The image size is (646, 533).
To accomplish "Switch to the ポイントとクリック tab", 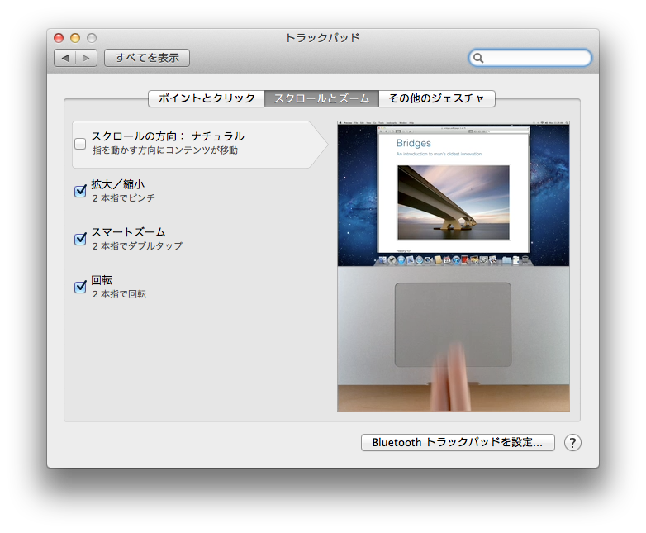I will point(206,98).
